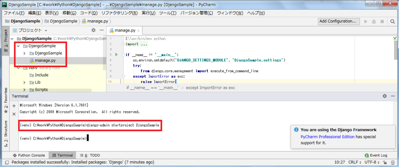Open the リファクタリング(R) menu
Image resolution: width=399 pixels, height=167 pixels.
[x=119, y=13]
